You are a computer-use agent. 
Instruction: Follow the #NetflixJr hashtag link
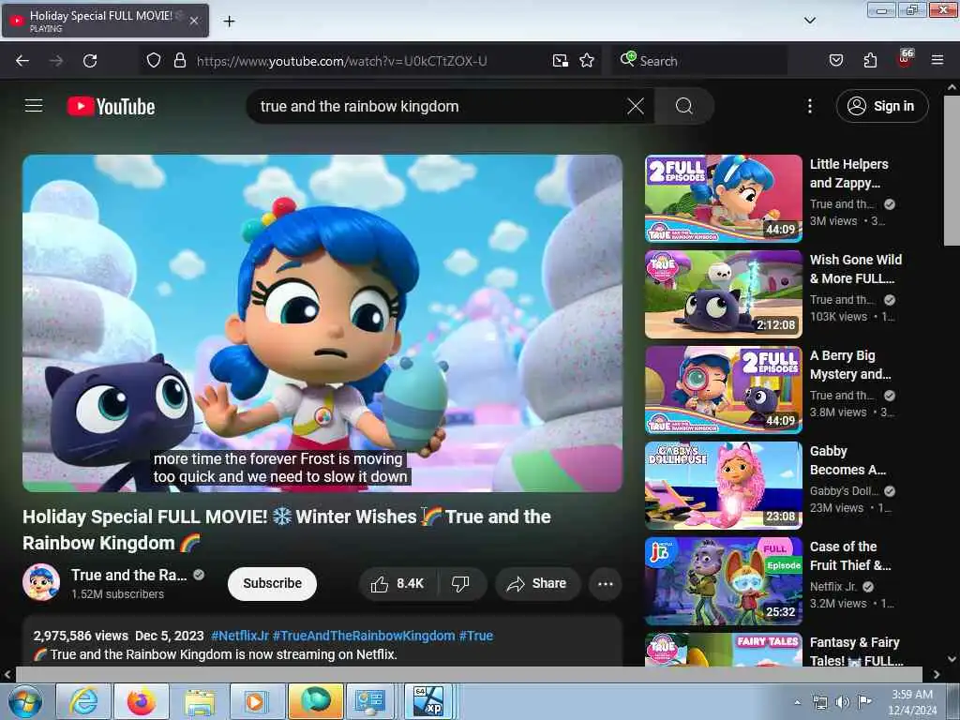pyautogui.click(x=240, y=636)
